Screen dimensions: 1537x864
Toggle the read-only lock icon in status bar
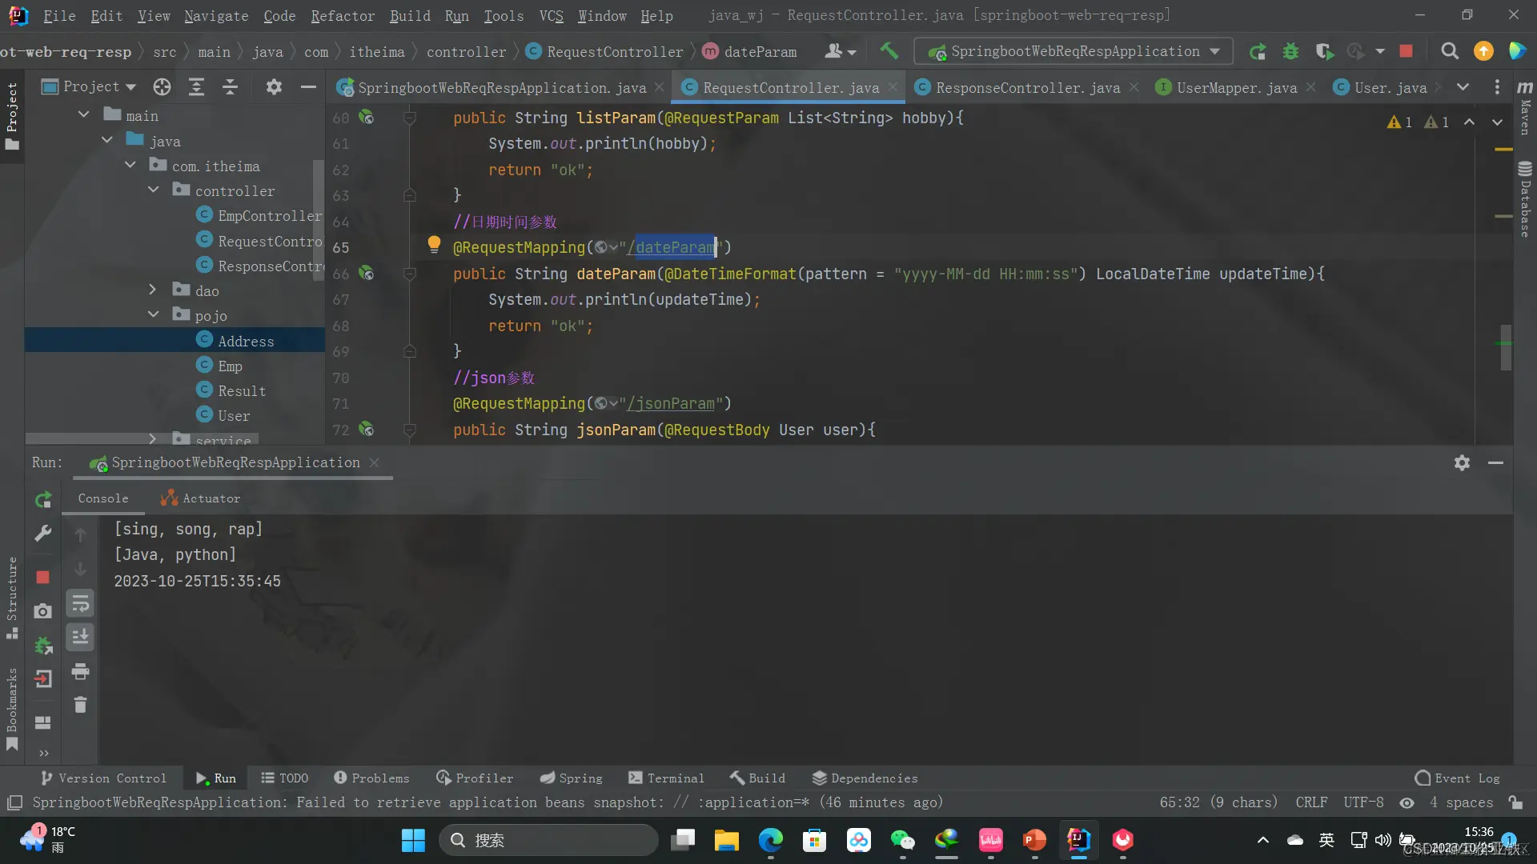pos(1515,802)
